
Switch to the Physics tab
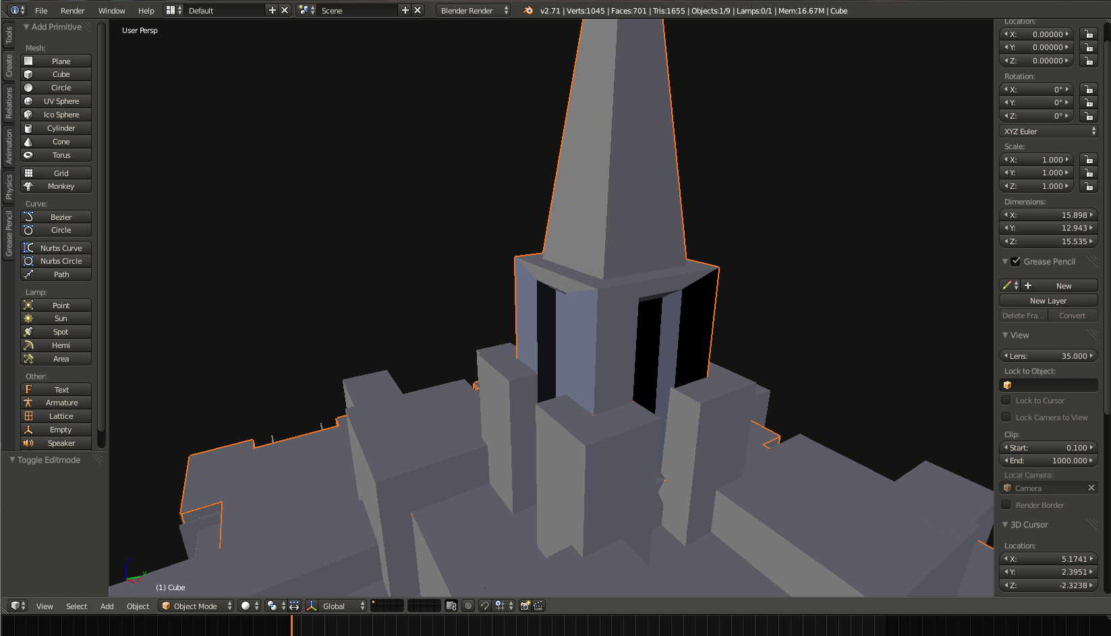9,187
